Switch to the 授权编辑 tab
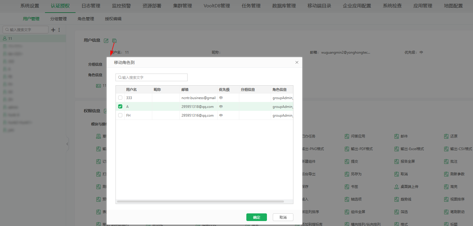473x226 pixels. [113, 19]
